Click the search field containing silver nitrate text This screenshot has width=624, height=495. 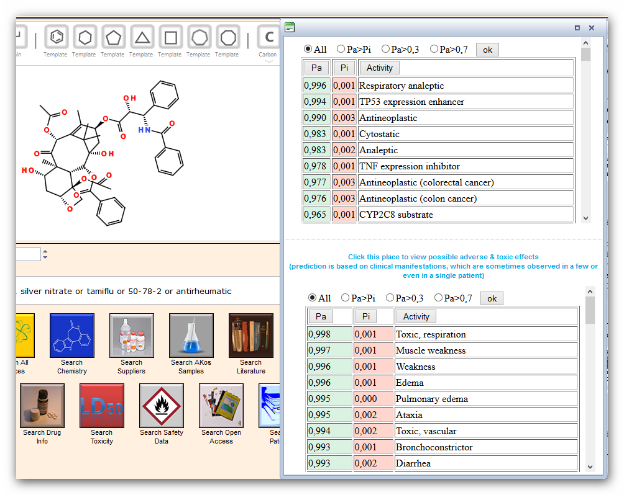pyautogui.click(x=148, y=291)
